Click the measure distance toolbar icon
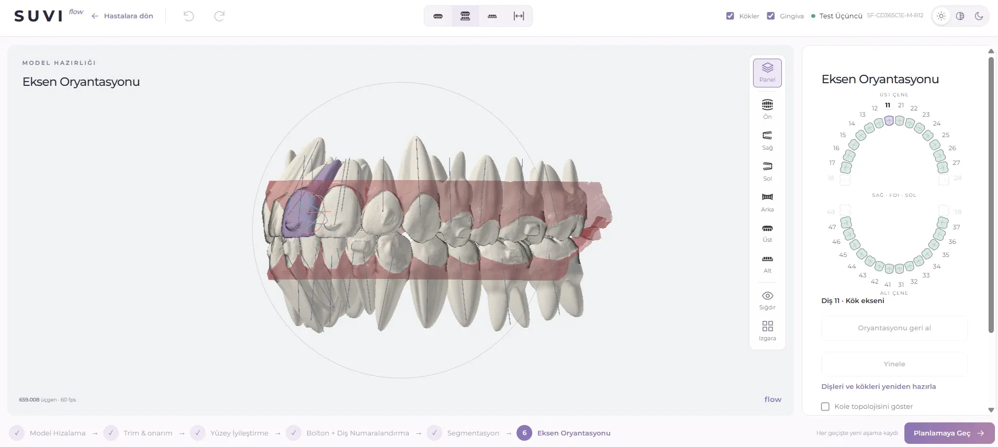998x447 pixels. coord(519,16)
